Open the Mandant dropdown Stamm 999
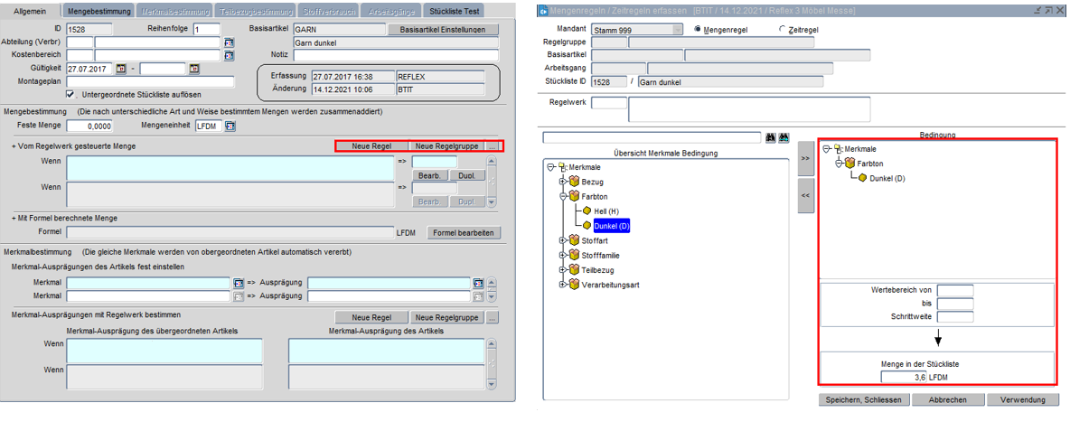The height and width of the screenshot is (431, 1070). (x=678, y=30)
